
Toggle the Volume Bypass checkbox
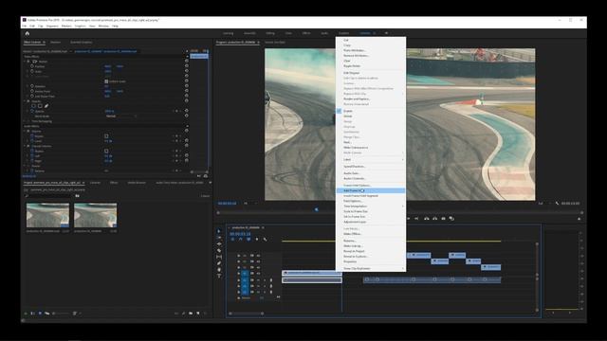tap(106, 136)
